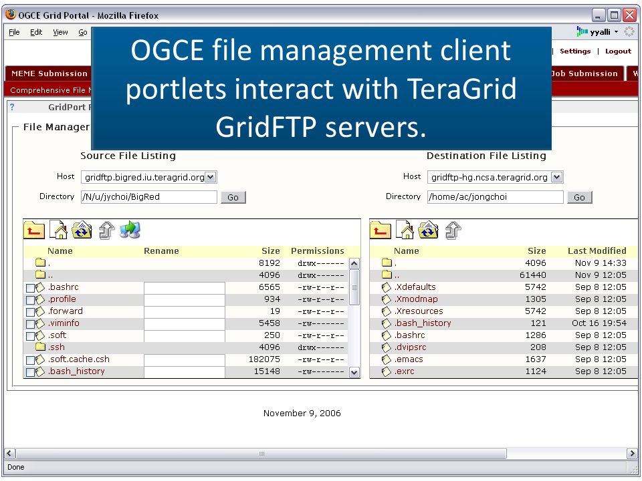Screen dimensions: 642x481
Task: Click the browser horizontal scroll left arrow
Action: [x=10, y=453]
